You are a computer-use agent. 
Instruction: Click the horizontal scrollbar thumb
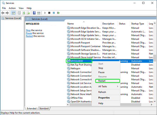(105, 105)
